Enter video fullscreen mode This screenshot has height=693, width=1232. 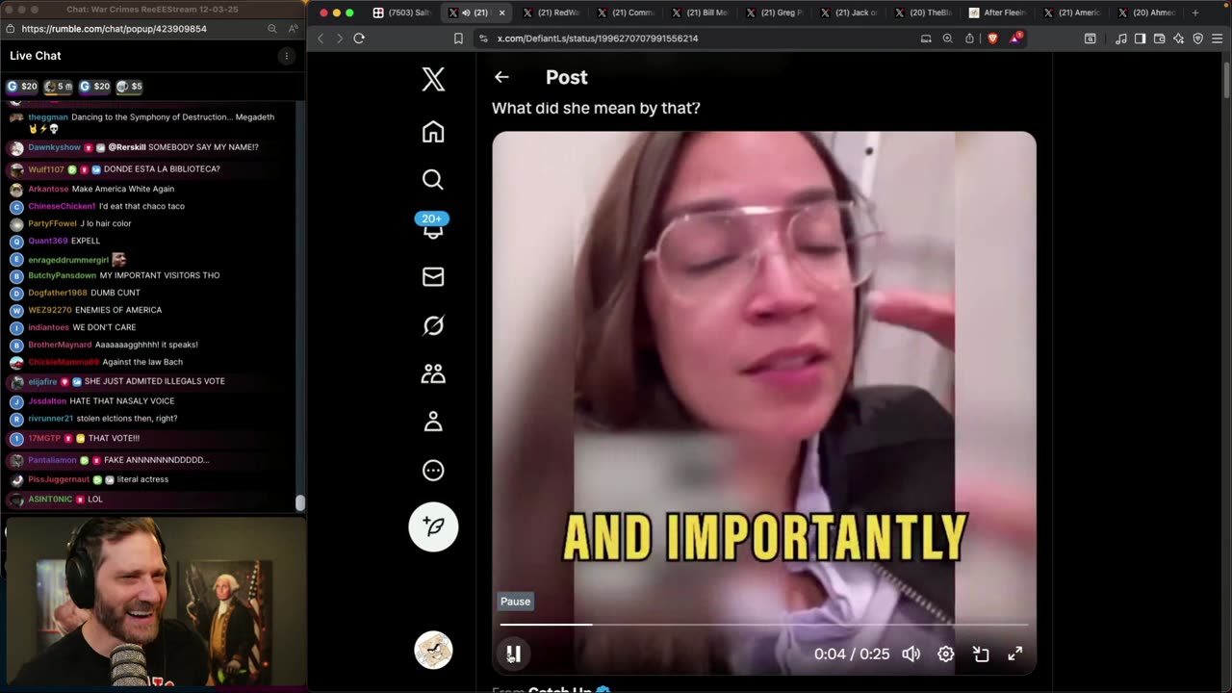[1015, 654]
